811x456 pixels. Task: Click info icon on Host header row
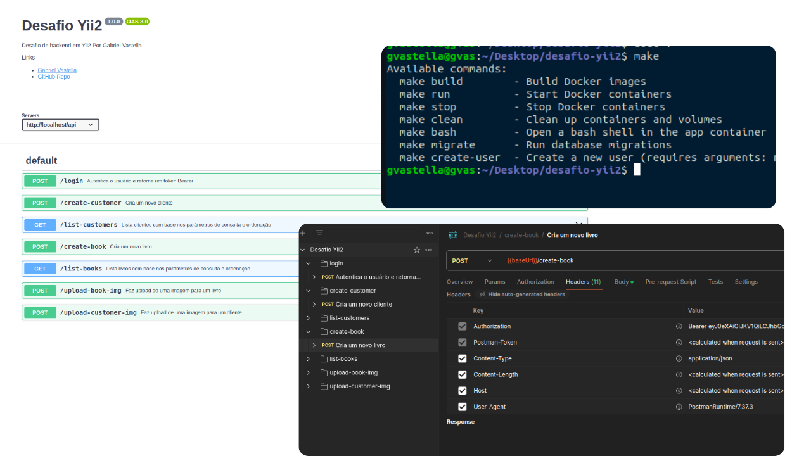pos(679,391)
